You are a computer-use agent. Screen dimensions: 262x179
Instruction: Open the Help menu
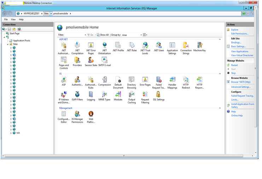click(x=21, y=19)
